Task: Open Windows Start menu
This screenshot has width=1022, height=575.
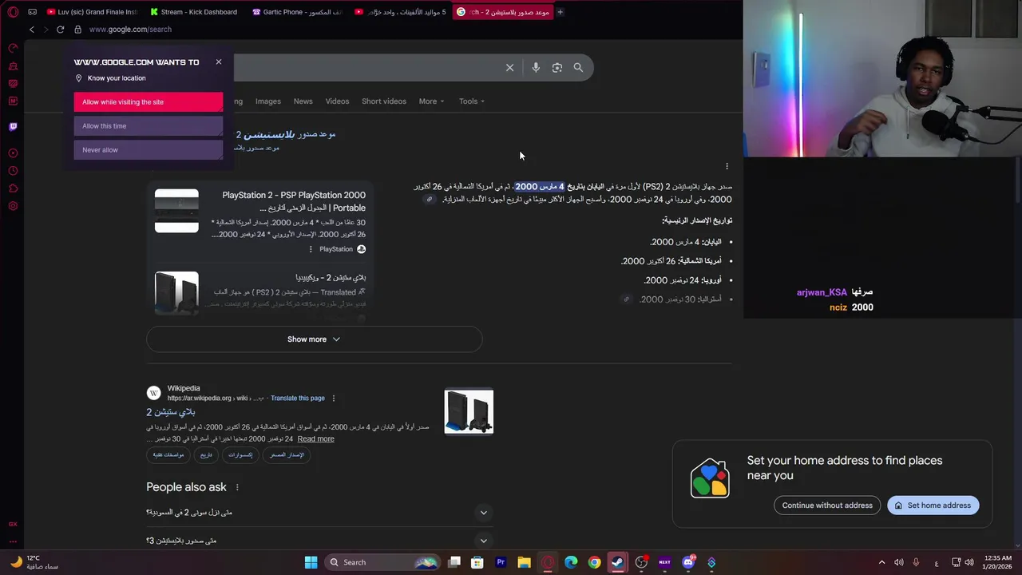Action: click(x=311, y=562)
